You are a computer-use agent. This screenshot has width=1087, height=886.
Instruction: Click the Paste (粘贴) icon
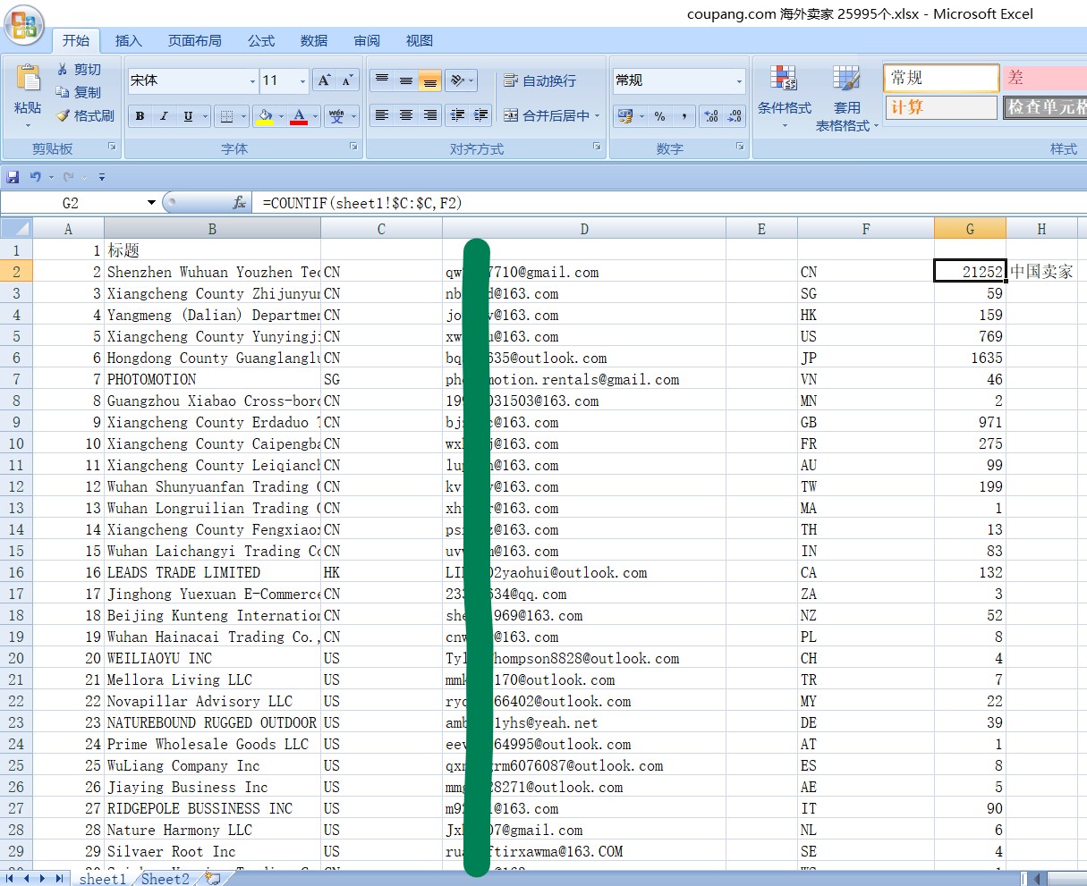click(x=28, y=80)
